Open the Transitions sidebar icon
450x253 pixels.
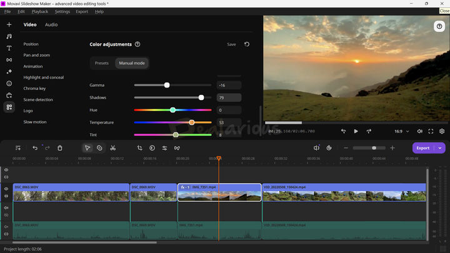9,60
